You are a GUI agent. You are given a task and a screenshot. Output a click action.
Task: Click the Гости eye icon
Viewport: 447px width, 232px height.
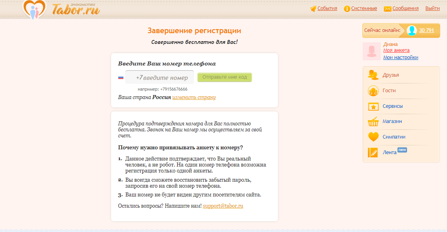[x=372, y=90]
